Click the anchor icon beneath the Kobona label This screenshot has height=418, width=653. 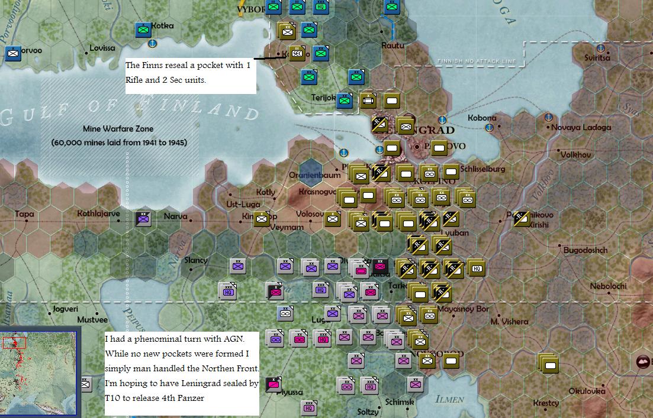click(490, 127)
